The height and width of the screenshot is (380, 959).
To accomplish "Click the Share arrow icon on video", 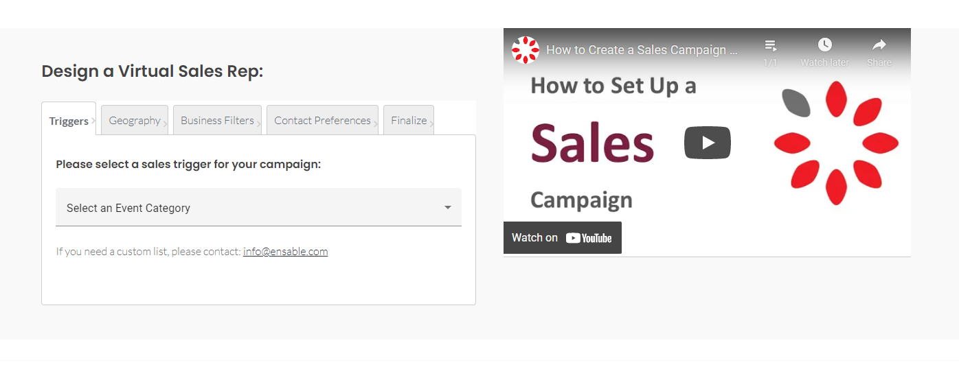I will 879,45.
